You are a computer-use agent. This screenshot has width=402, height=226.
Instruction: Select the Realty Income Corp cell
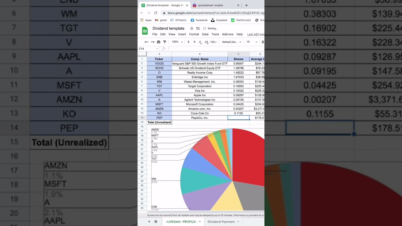pos(200,73)
